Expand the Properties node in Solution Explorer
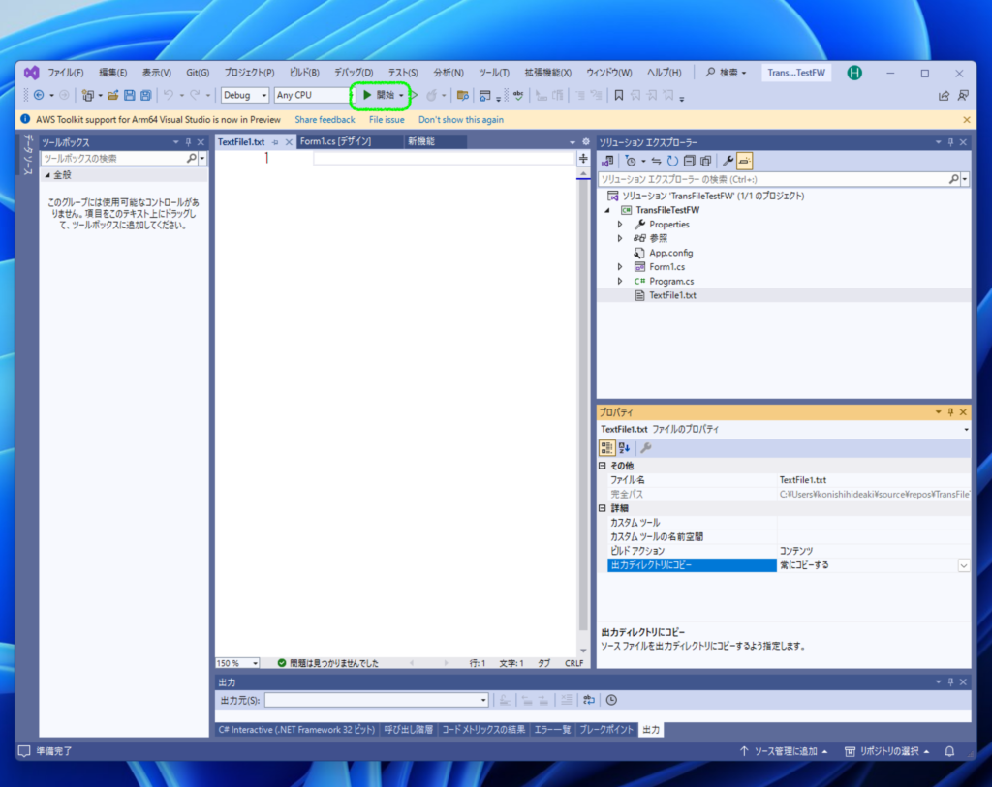Viewport: 992px width, 787px height. (620, 225)
